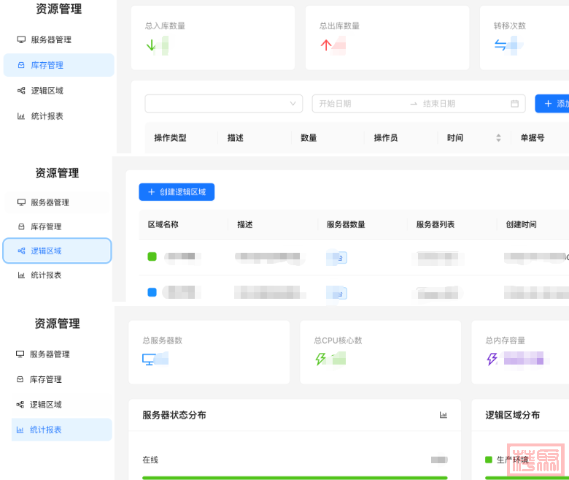Select the highlighted 统计报表 sidebar item
Image resolution: width=569 pixels, height=480 pixels.
[61, 430]
